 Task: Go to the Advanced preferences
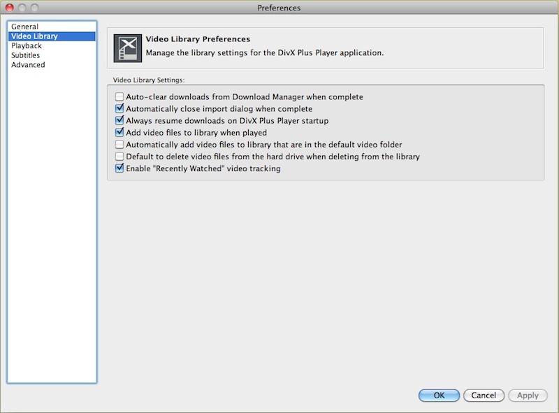pos(28,65)
